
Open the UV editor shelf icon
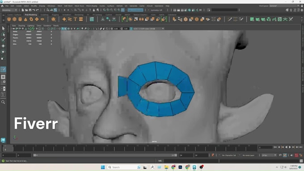tap(92, 19)
